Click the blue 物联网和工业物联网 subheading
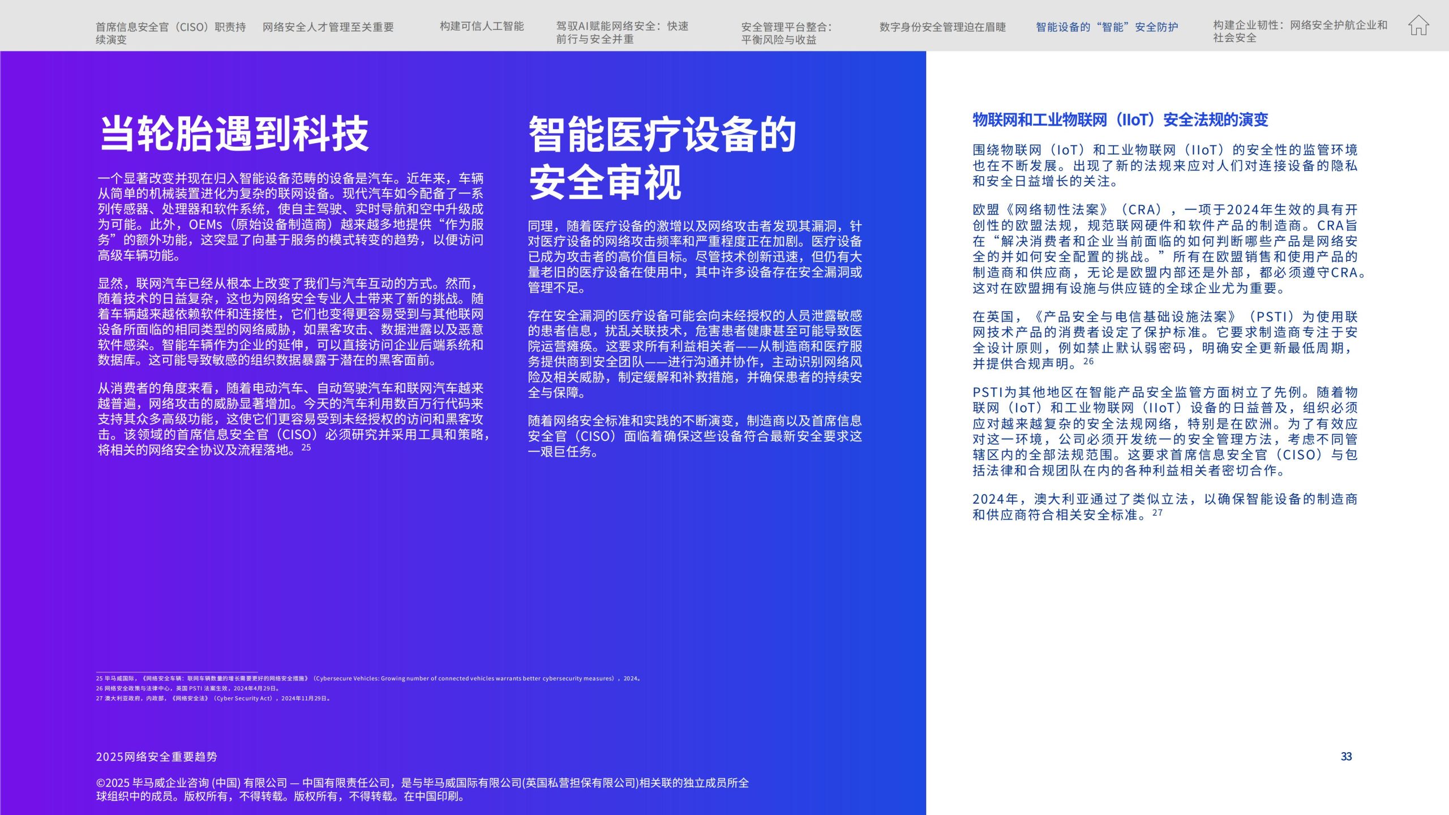Screen dimensions: 1449x815 1120,120
